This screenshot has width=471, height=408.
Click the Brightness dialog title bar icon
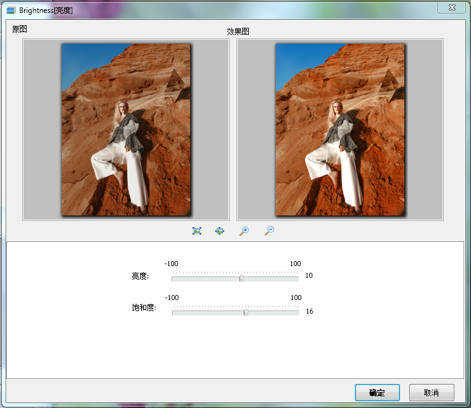[10, 10]
